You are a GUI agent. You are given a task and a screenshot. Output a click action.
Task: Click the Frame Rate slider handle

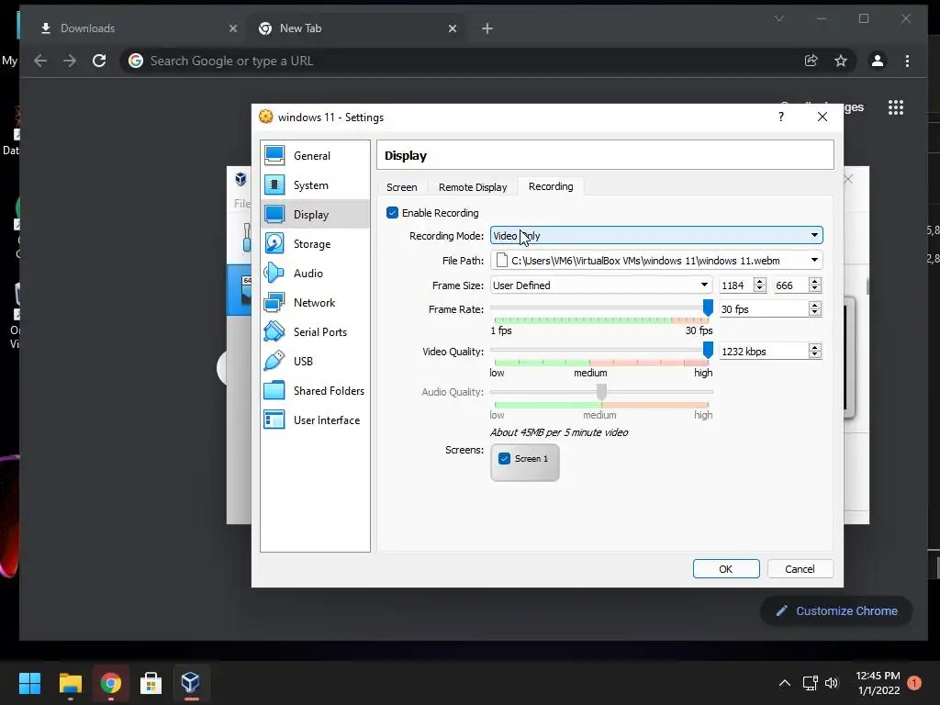708,308
